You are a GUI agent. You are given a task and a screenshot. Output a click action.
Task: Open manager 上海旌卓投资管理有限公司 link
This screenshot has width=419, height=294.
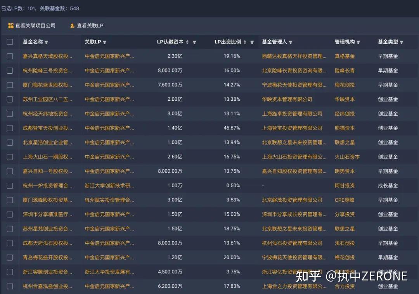coord(292,114)
